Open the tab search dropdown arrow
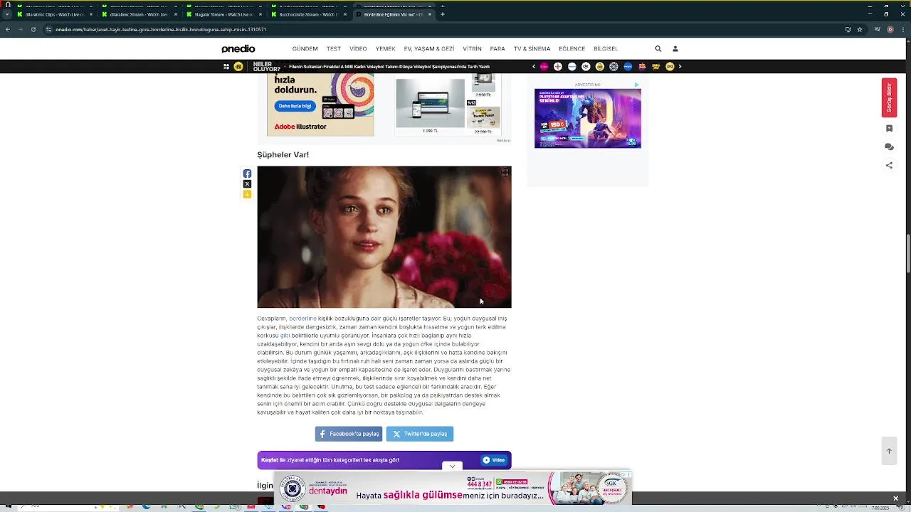The width and height of the screenshot is (911, 512). (7, 14)
